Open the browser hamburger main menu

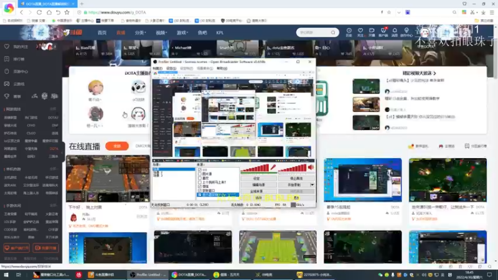492,12
